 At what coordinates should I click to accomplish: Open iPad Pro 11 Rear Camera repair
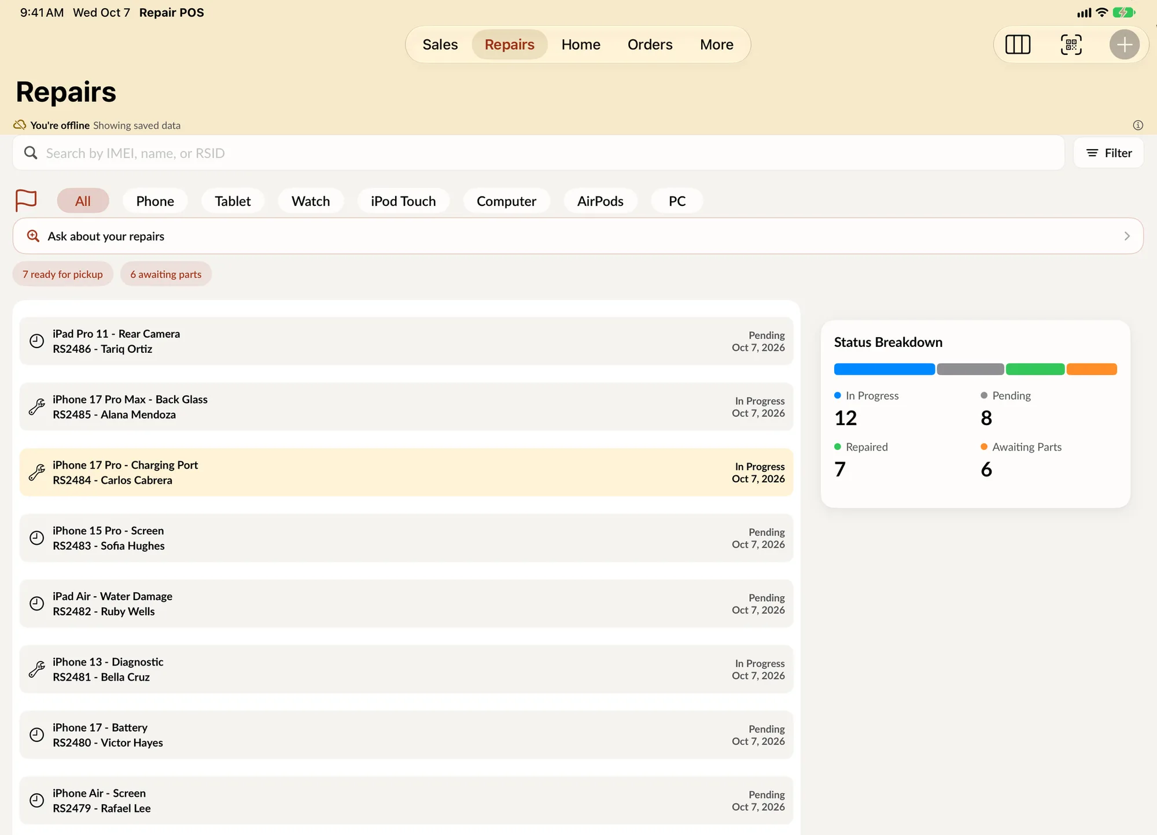click(406, 341)
